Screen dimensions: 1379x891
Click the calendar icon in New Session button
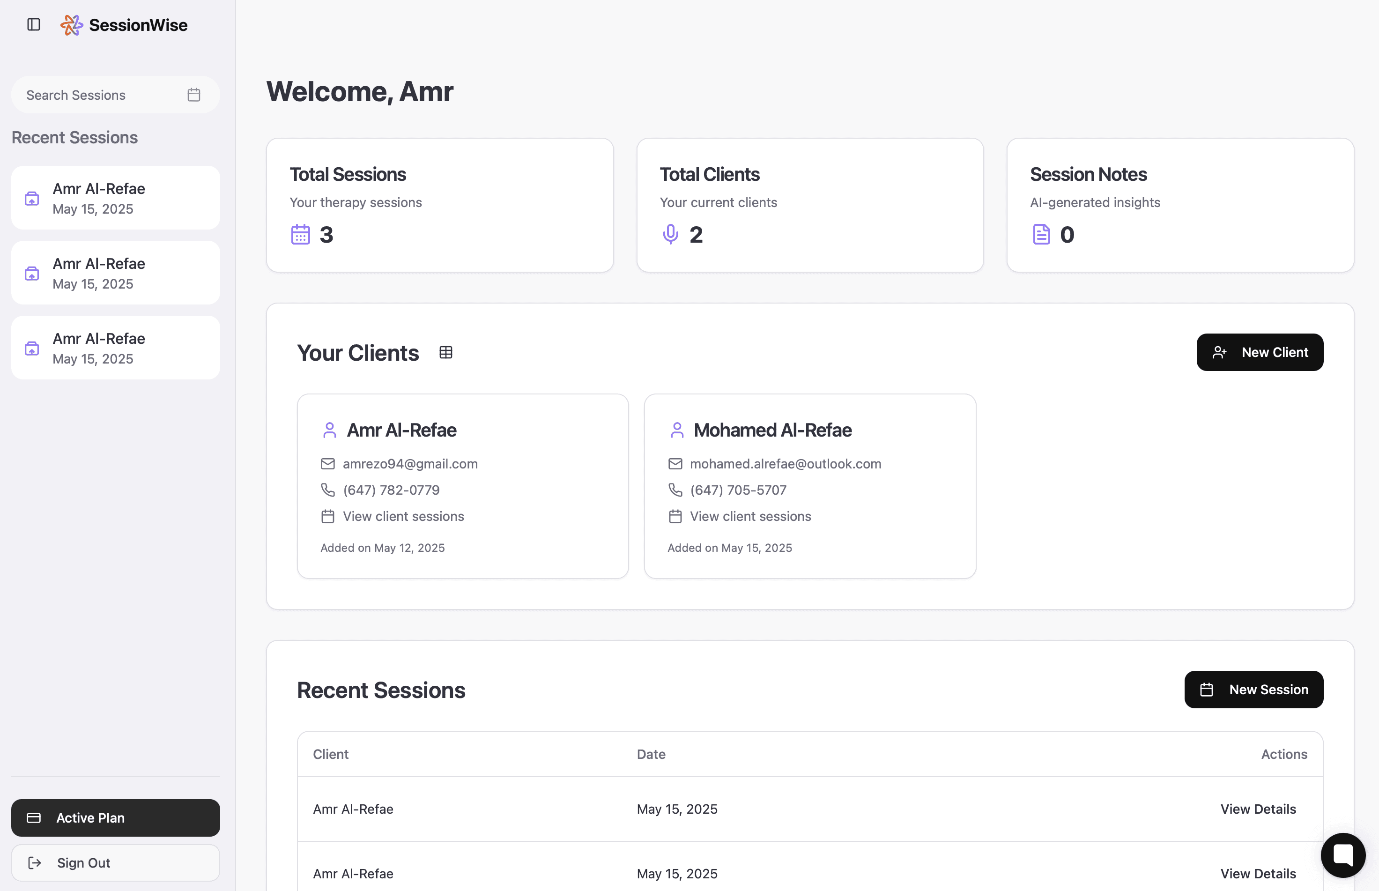pos(1207,690)
